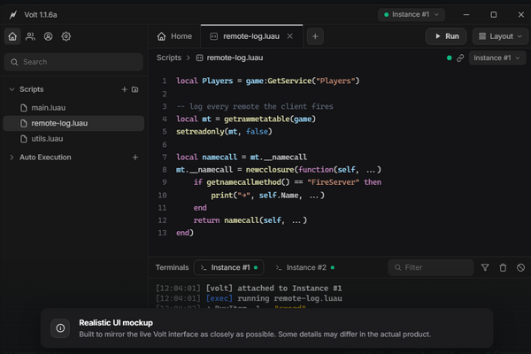
Task: Click the terminal filter funnel icon
Action: click(485, 267)
